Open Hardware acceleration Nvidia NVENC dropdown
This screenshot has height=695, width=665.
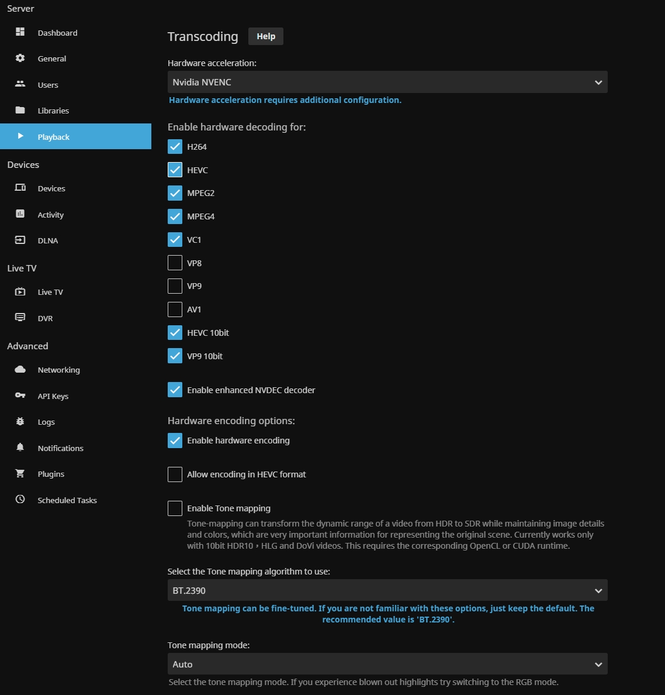point(387,82)
